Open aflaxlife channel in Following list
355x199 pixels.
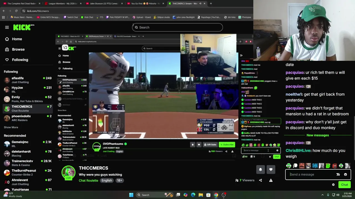(28, 80)
